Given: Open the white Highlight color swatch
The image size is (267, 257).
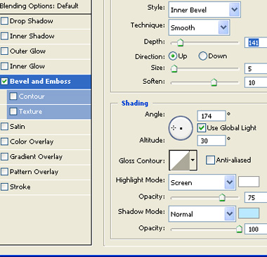Looking at the screenshot, I should pos(249,182).
